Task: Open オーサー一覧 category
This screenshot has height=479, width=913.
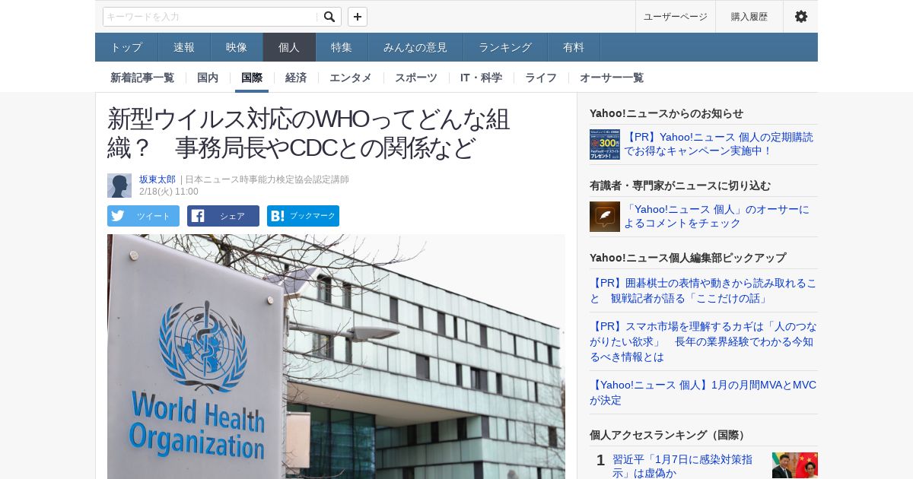Action: click(x=612, y=78)
